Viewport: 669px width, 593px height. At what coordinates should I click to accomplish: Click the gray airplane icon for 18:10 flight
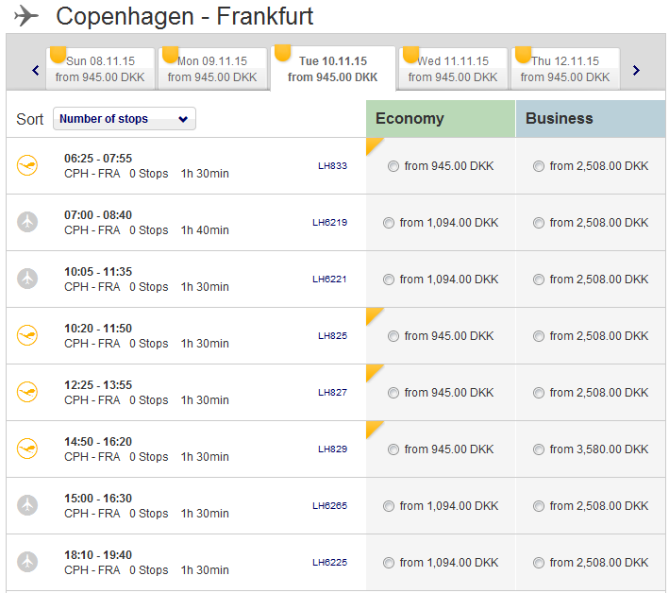coord(27,563)
